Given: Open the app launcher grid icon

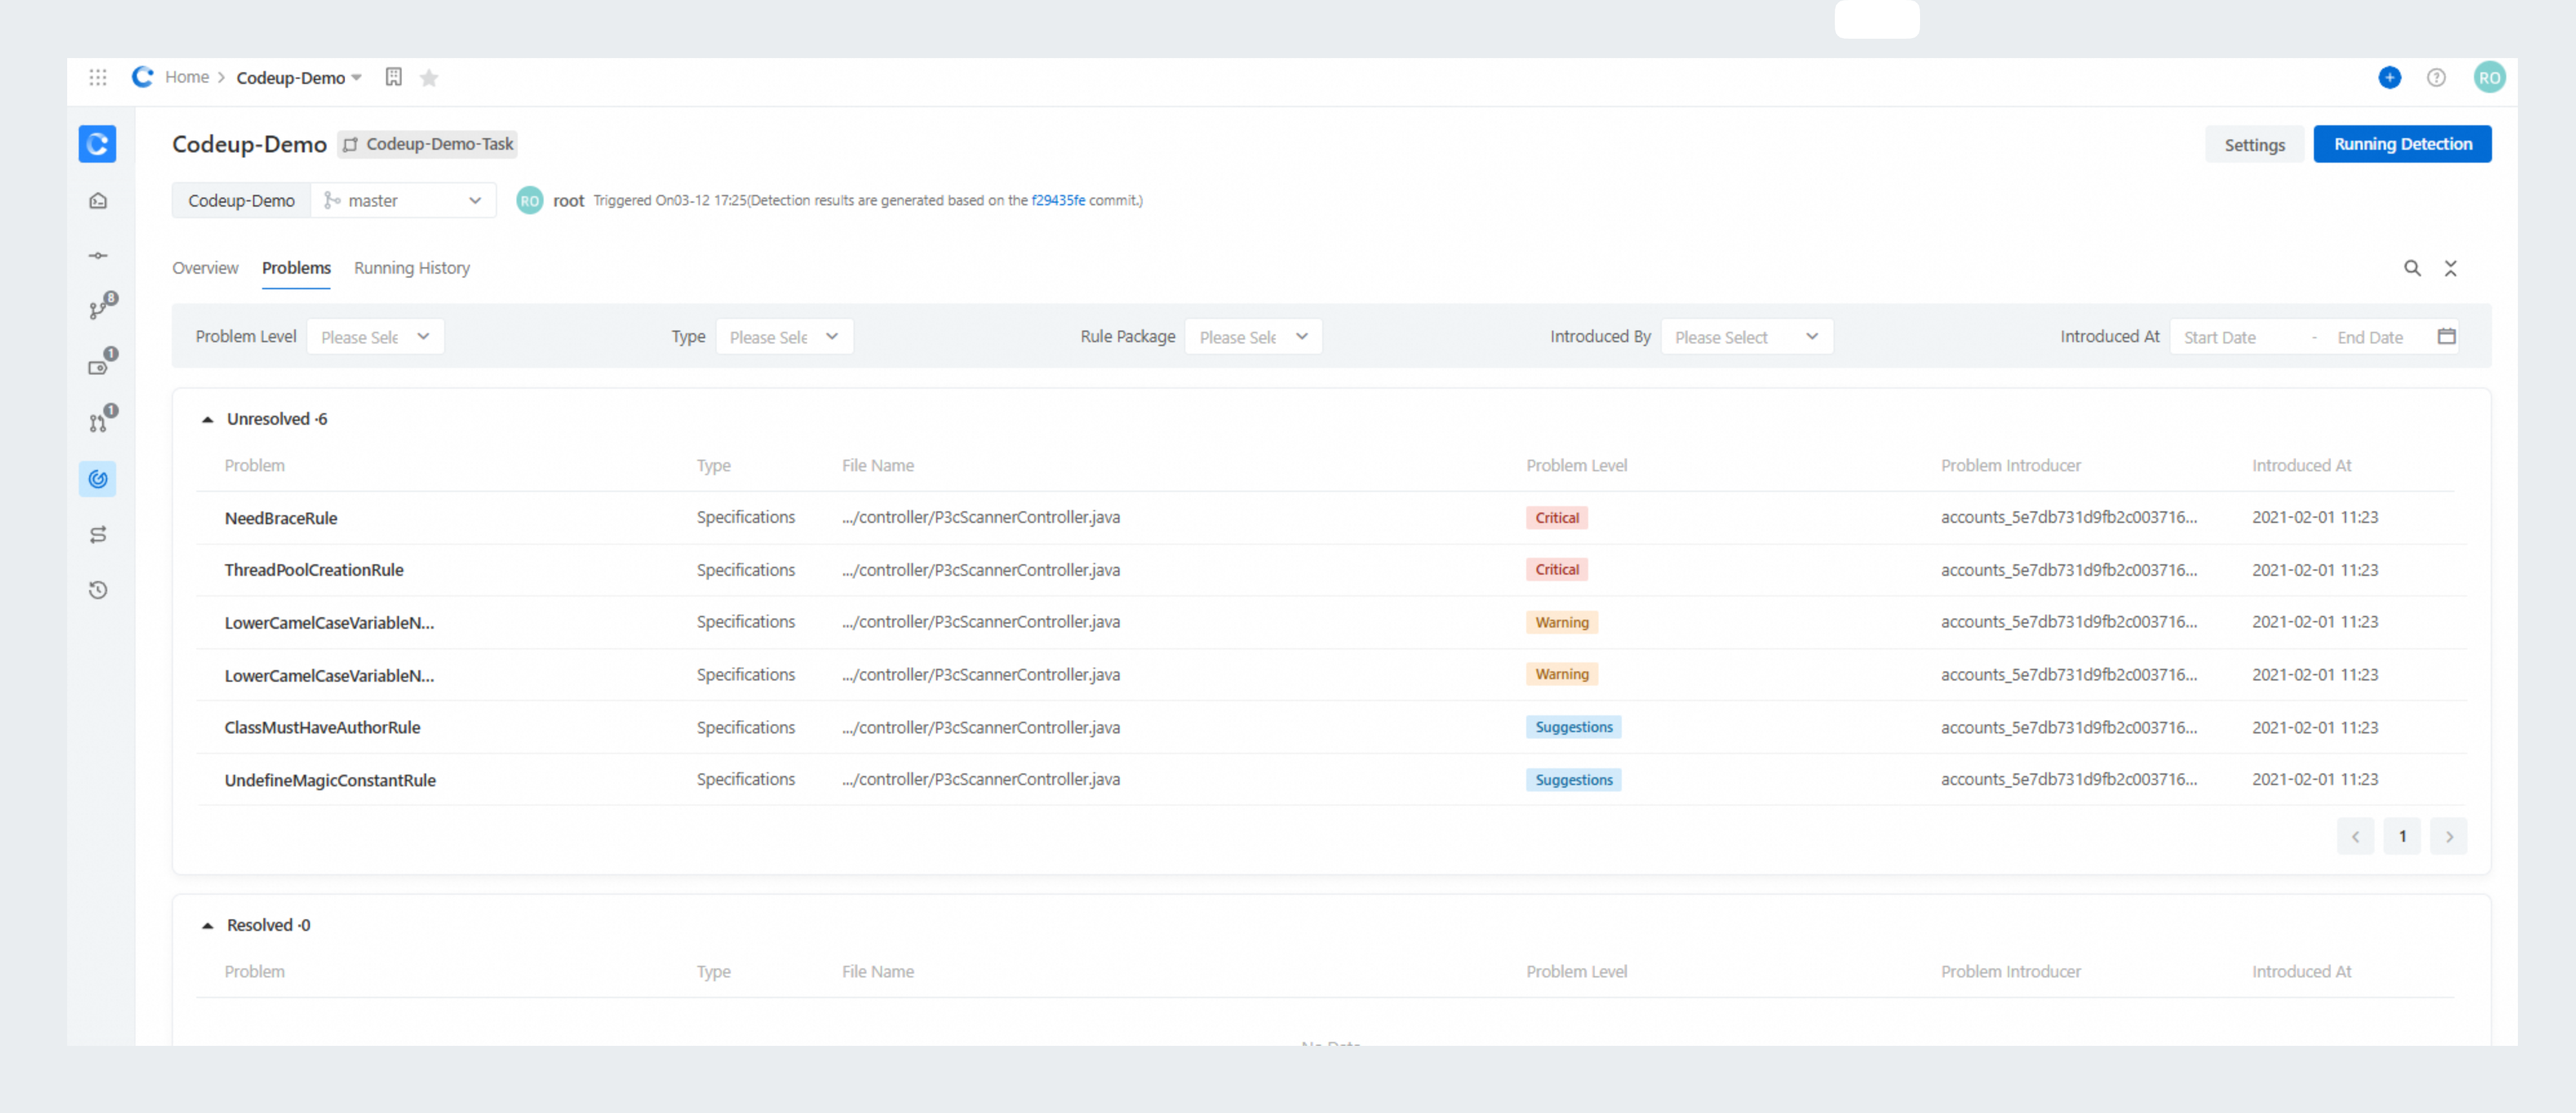Looking at the screenshot, I should click(x=98, y=77).
